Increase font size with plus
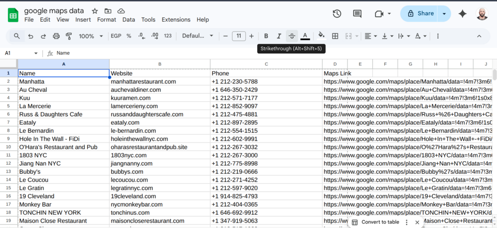 (x=251, y=36)
